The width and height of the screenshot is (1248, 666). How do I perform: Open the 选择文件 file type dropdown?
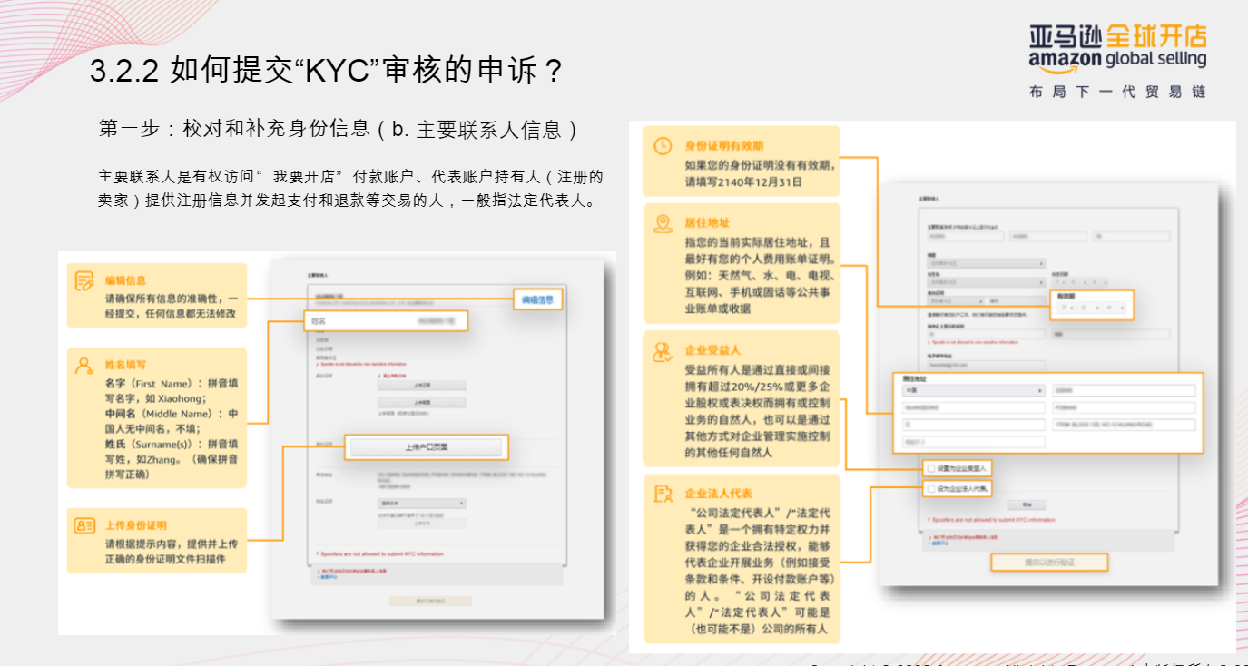tap(421, 504)
